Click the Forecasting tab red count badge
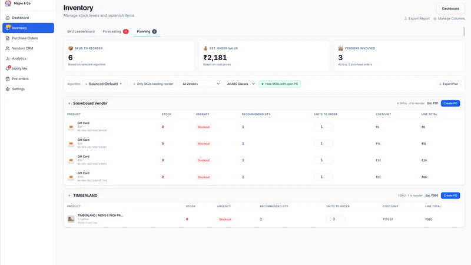 pos(126,32)
